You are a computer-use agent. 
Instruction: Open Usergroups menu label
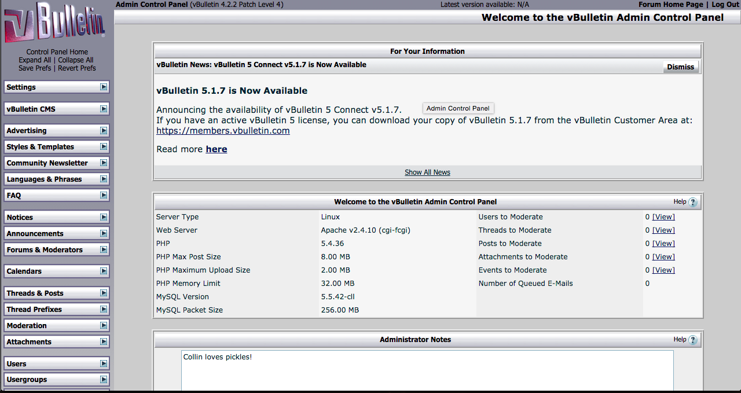coord(27,380)
